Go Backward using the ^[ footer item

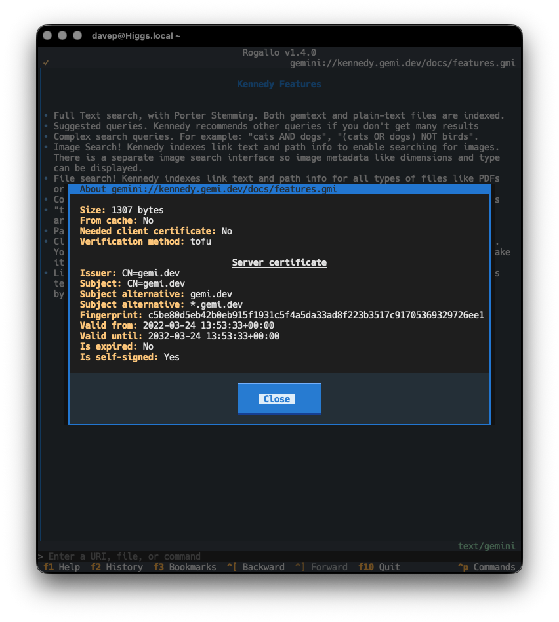tap(255, 567)
